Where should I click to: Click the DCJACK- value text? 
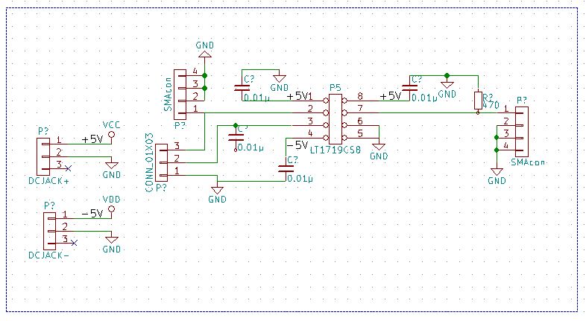48,255
